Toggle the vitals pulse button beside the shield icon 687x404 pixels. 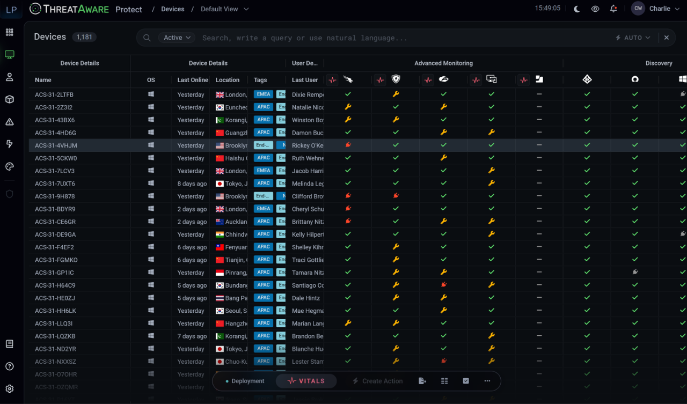(x=381, y=80)
